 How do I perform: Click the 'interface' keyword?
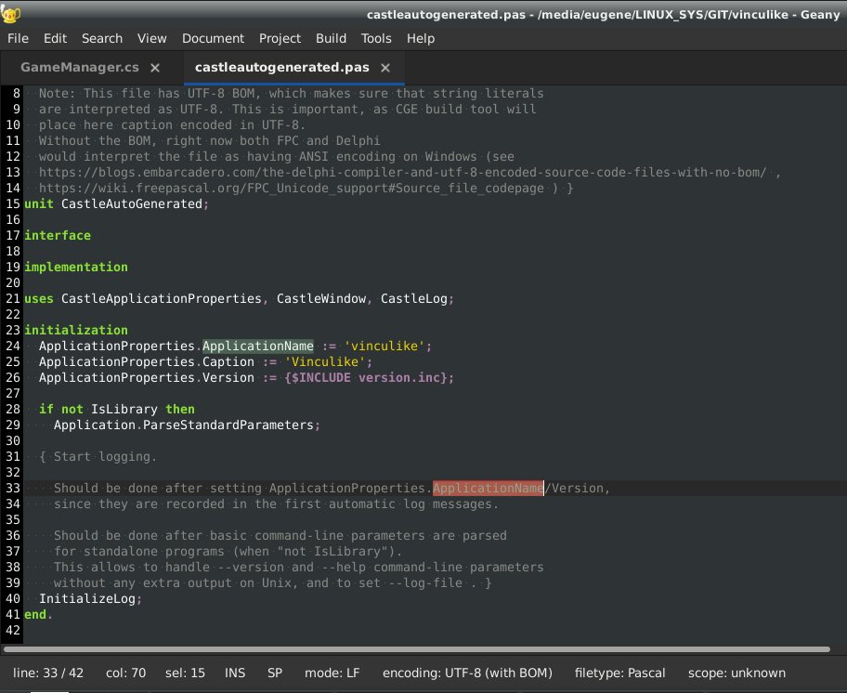point(58,236)
